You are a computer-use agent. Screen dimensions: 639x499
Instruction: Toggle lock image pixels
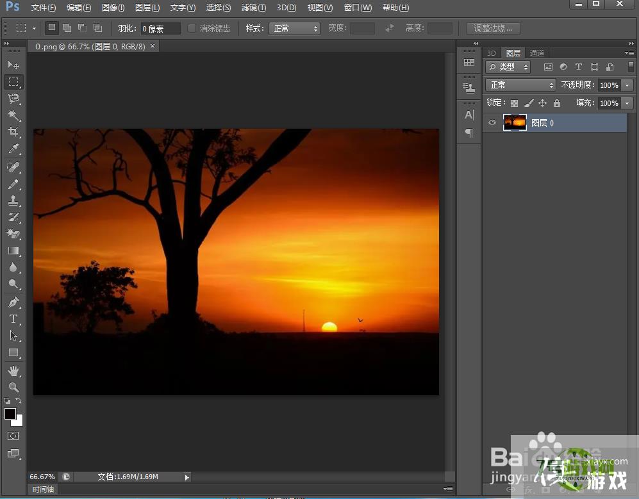tap(529, 103)
